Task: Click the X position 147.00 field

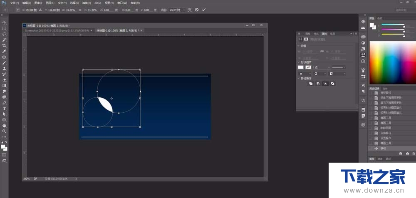Action: [x=31, y=10]
